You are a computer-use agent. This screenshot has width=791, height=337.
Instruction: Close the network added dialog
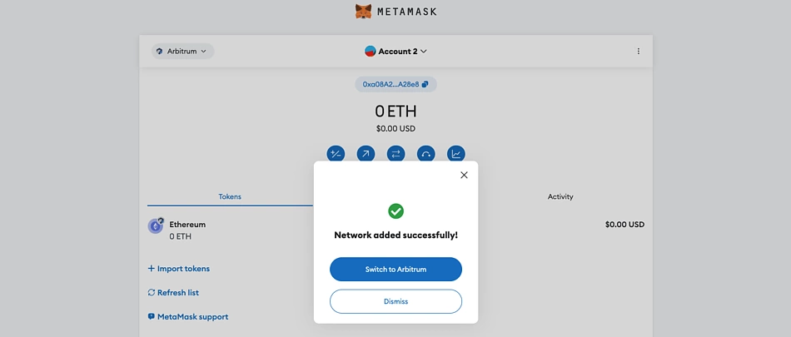(x=464, y=175)
